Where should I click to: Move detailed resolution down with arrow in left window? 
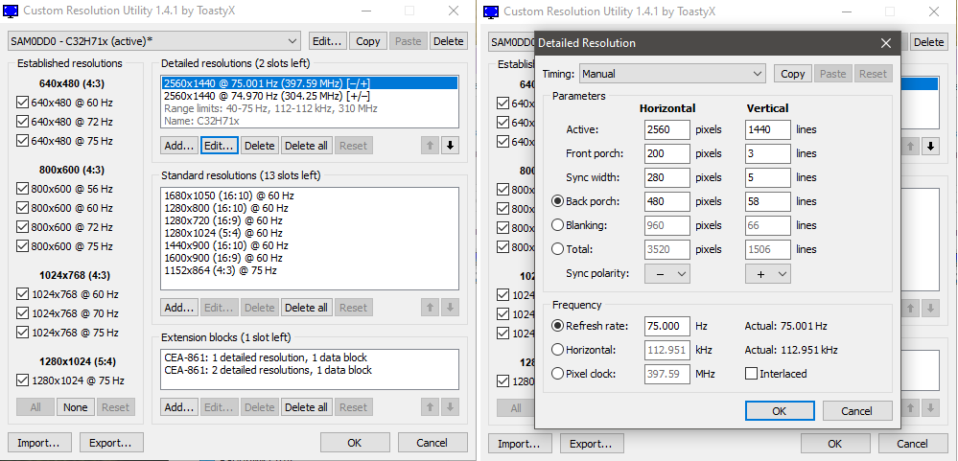450,146
